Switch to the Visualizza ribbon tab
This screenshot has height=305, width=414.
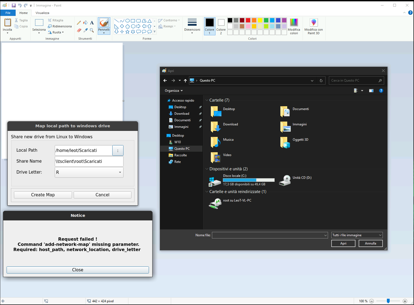click(x=42, y=13)
